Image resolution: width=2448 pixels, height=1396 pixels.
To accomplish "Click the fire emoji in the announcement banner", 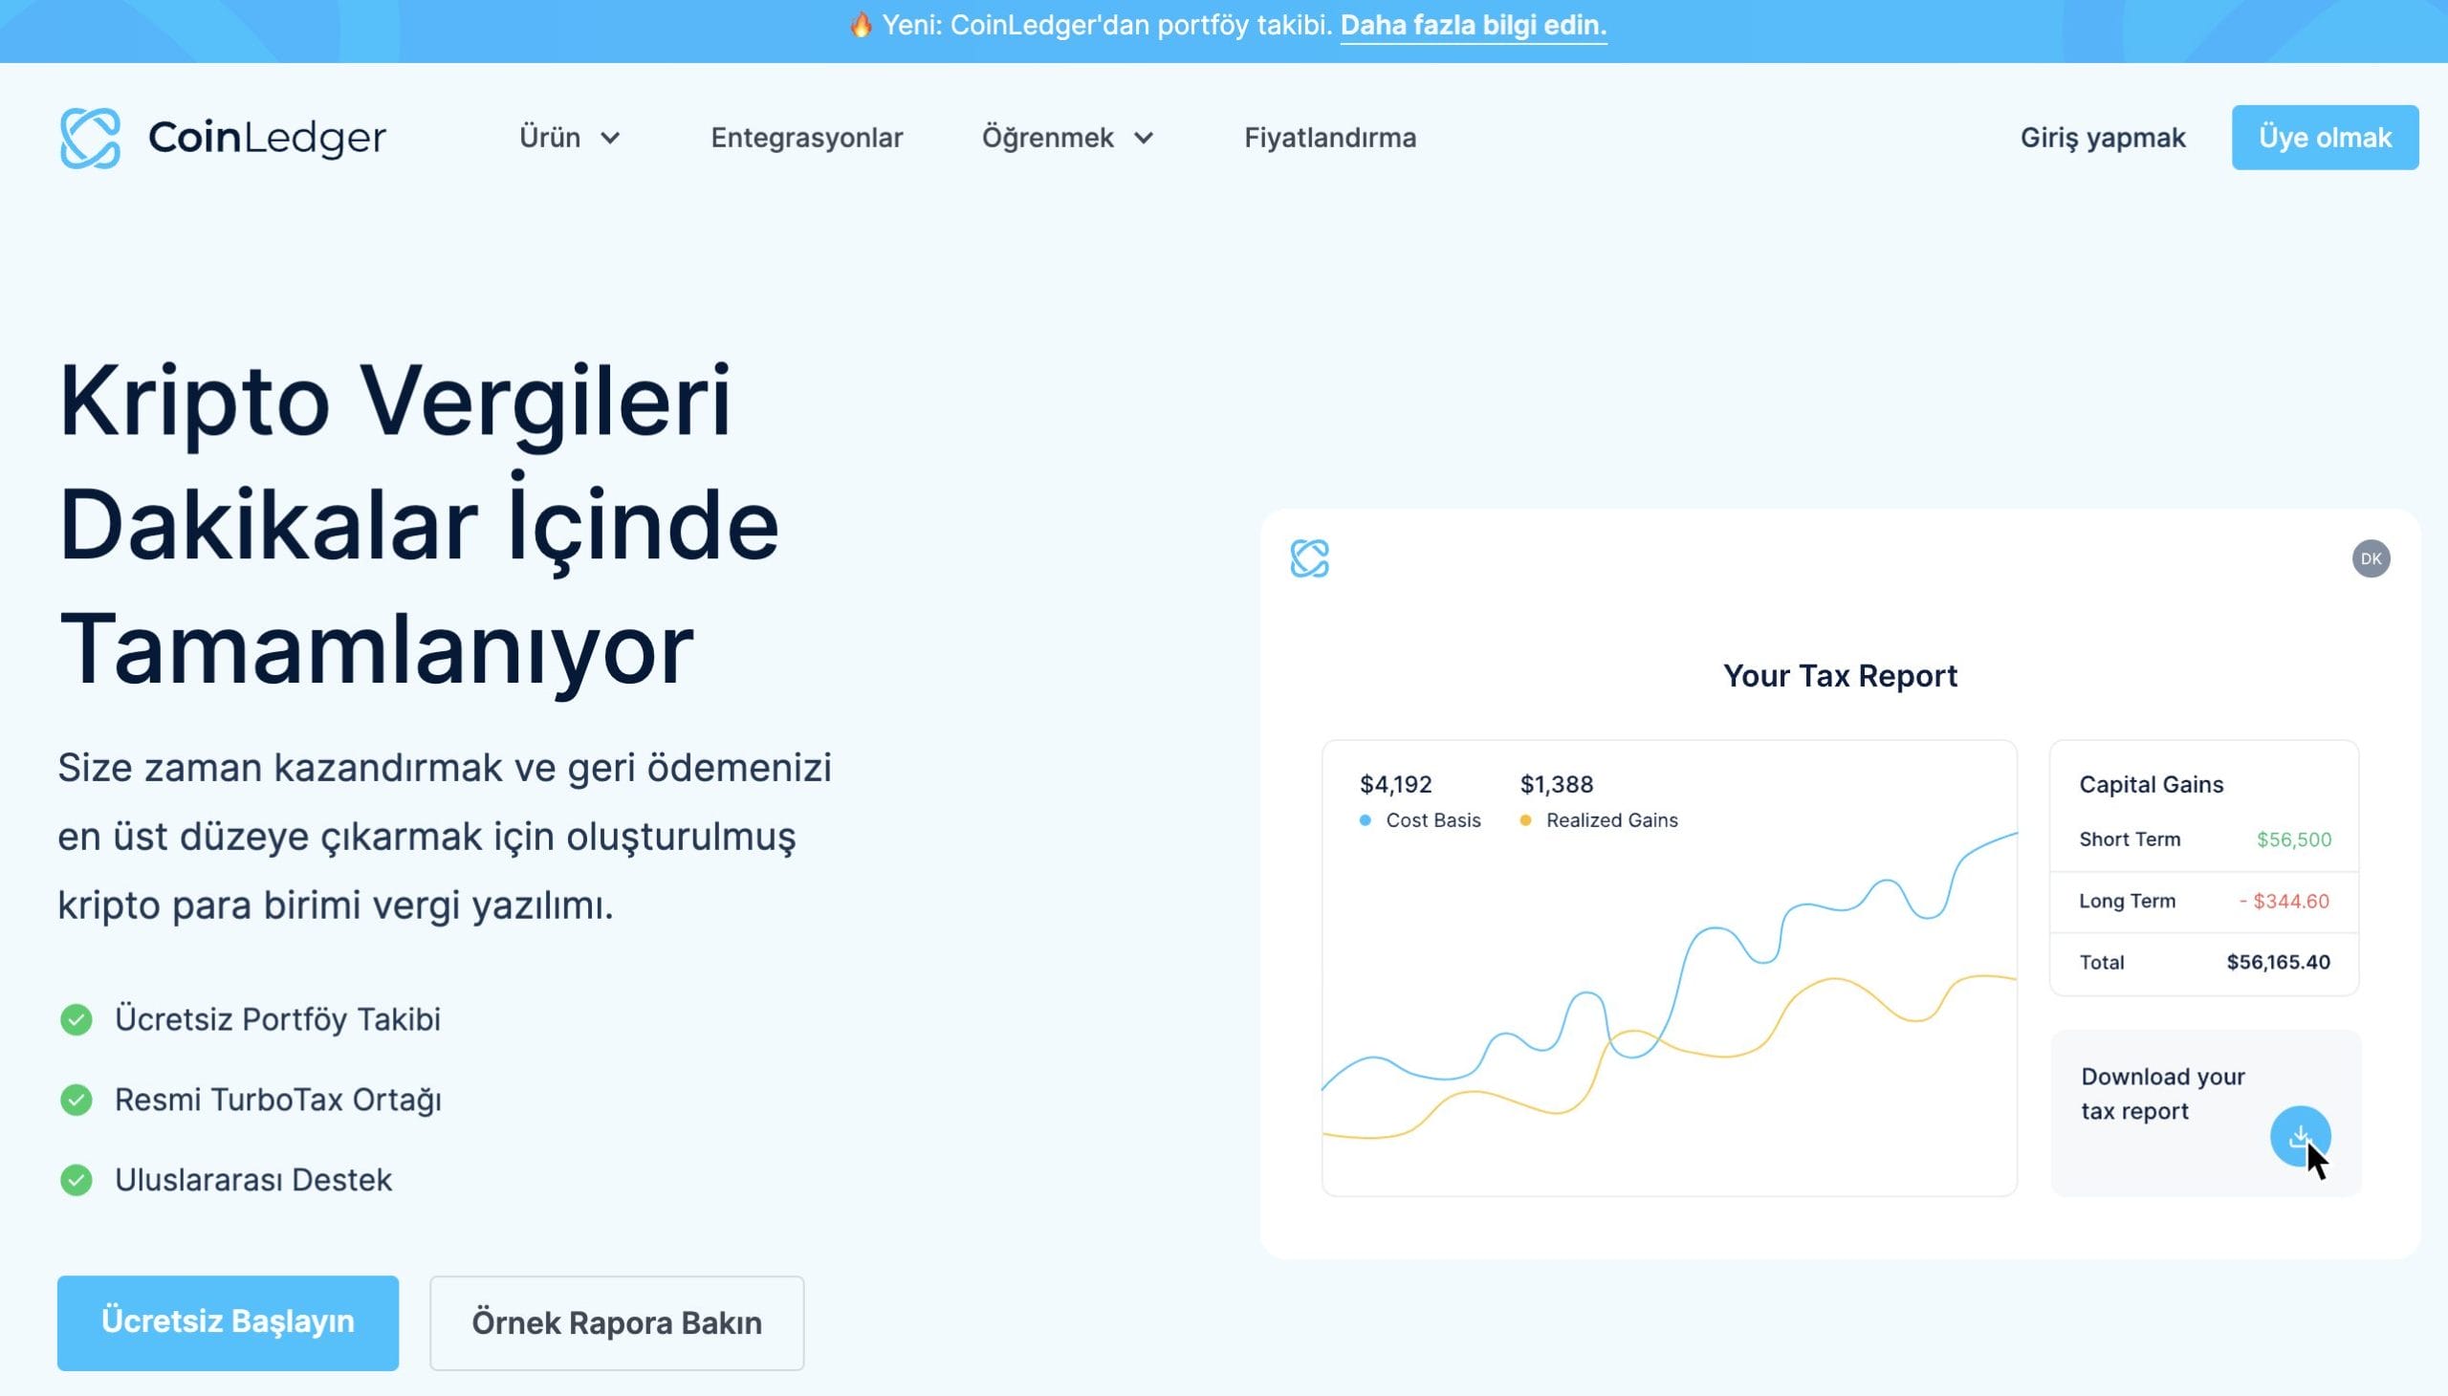I will coord(861,26).
